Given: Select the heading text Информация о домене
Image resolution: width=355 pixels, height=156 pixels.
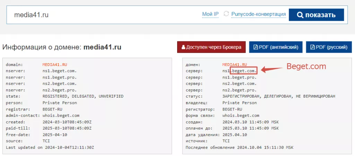Looking at the screenshot, I should tap(42, 47).
